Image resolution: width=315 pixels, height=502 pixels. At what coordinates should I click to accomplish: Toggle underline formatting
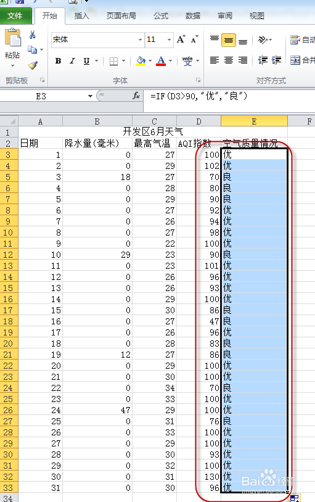86,61
